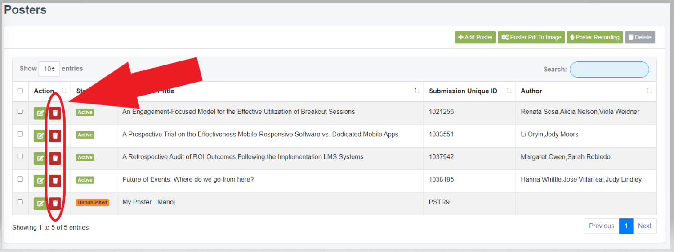Delete the Future of Events poster

(x=55, y=181)
